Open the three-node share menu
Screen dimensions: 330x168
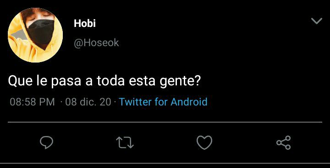click(x=284, y=142)
